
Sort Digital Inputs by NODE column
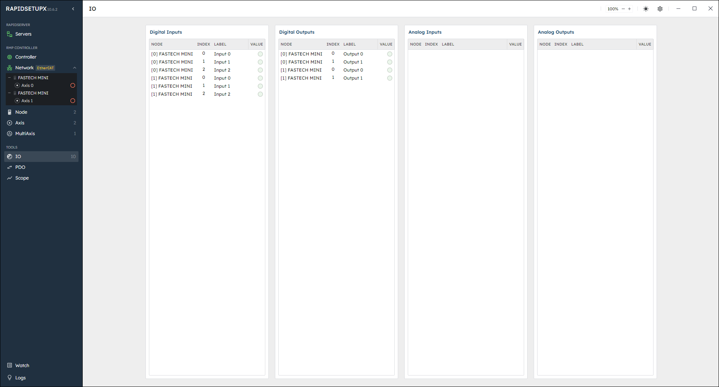point(157,44)
